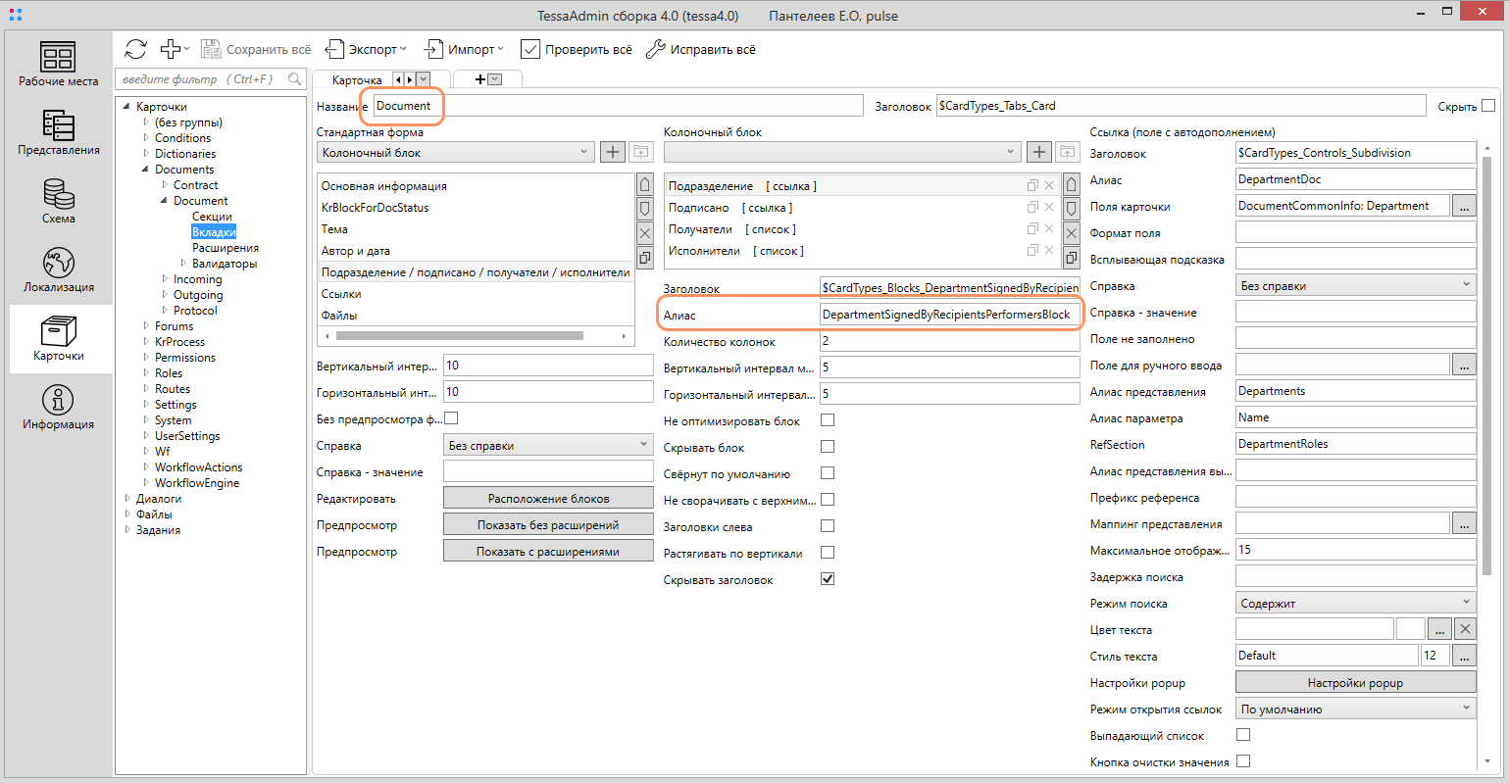The width and height of the screenshot is (1509, 783).
Task: Open the Представления sidebar section
Action: (58, 133)
